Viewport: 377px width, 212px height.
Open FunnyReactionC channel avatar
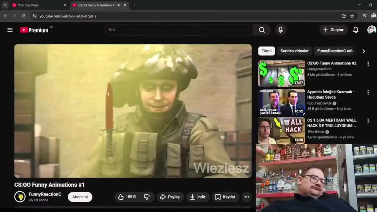20,197
